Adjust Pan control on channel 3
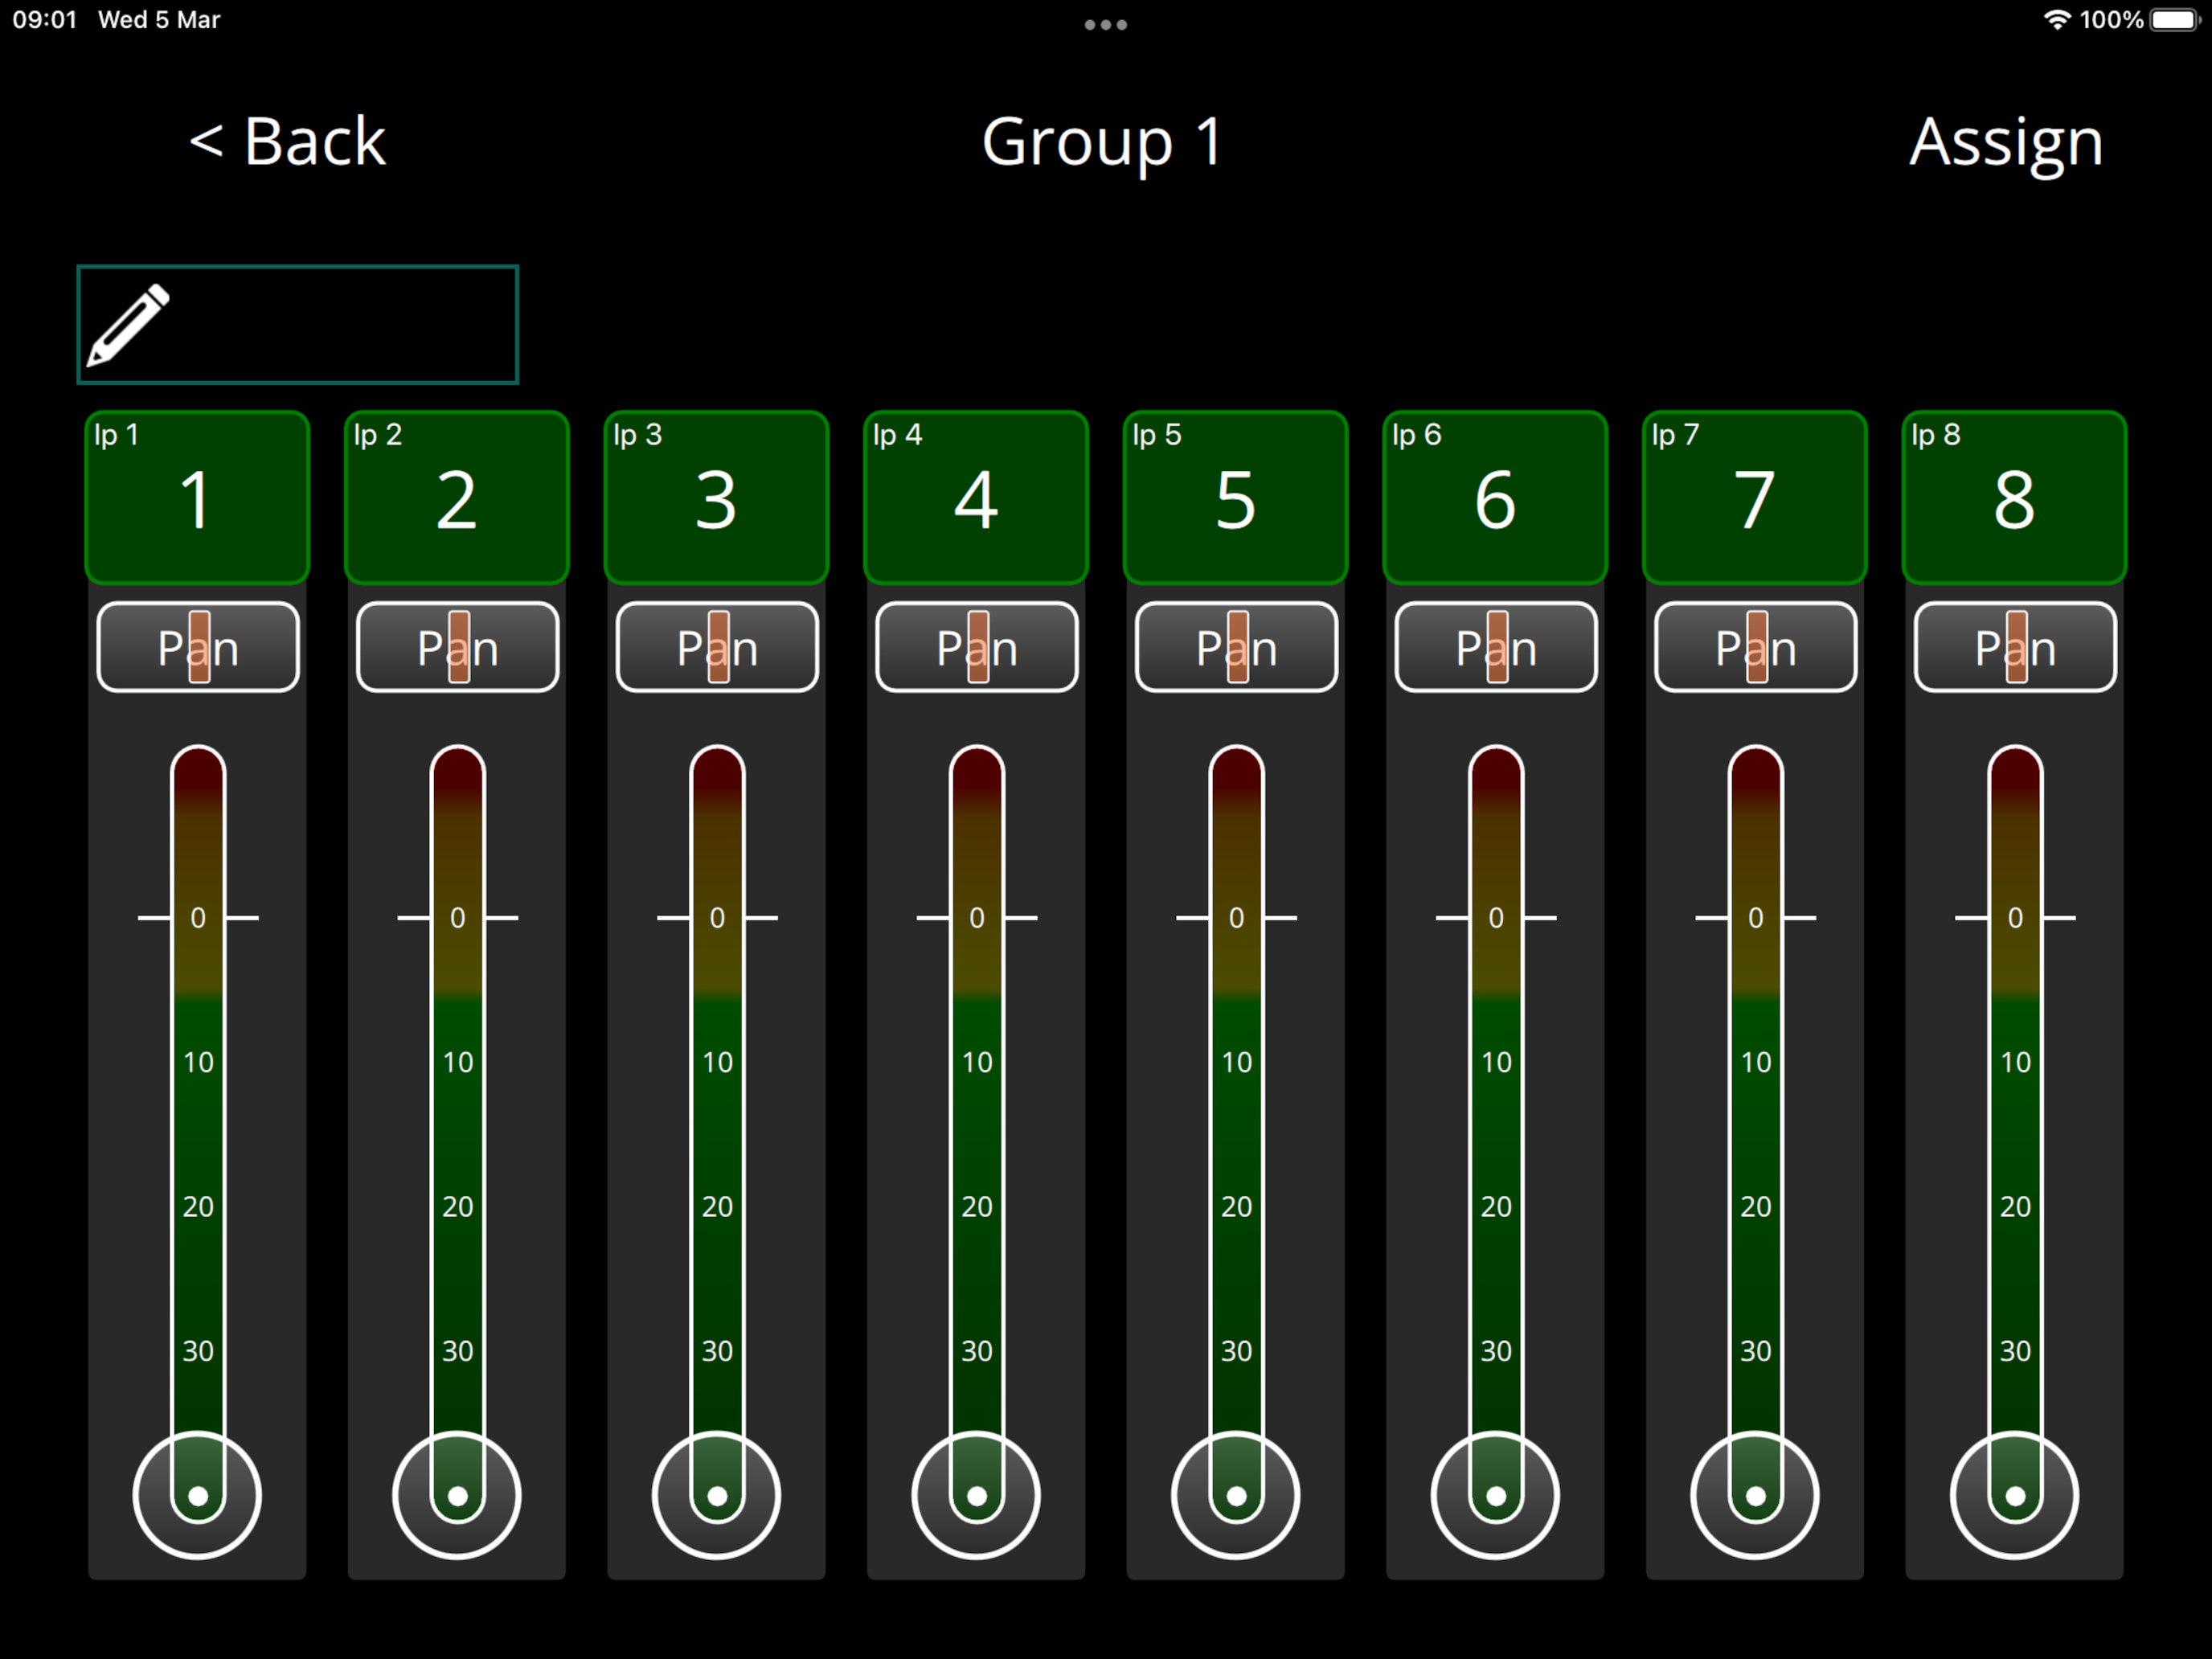Screen dimensions: 2212x1659 pyautogui.click(x=717, y=647)
